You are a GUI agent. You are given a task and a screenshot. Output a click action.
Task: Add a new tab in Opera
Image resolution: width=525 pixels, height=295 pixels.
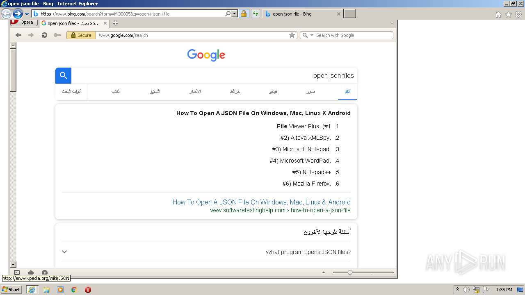point(115,23)
